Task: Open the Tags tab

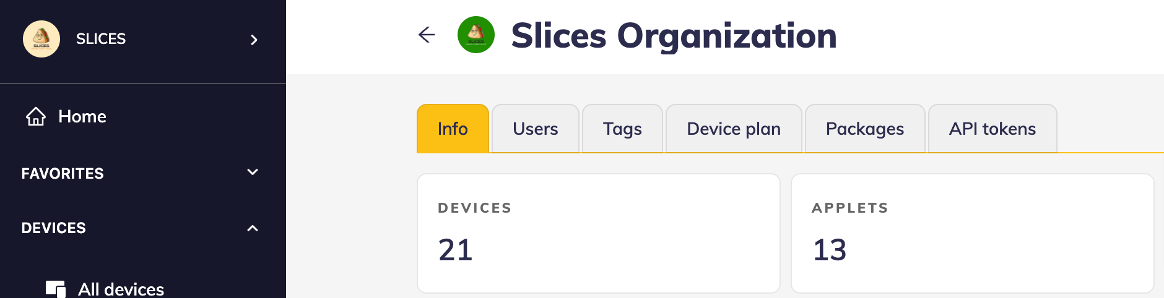Action: coord(622,129)
